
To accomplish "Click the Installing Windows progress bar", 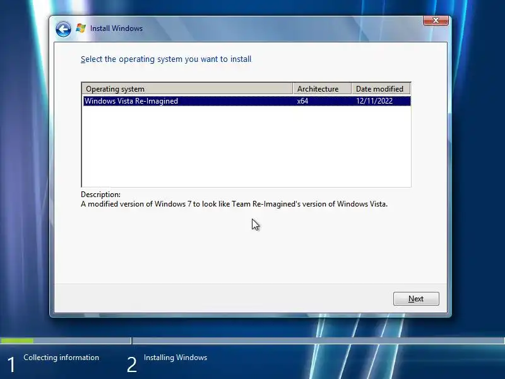I will coord(319,340).
